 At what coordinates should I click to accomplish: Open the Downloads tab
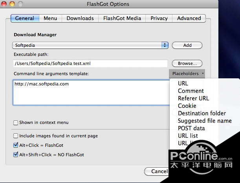(80, 18)
